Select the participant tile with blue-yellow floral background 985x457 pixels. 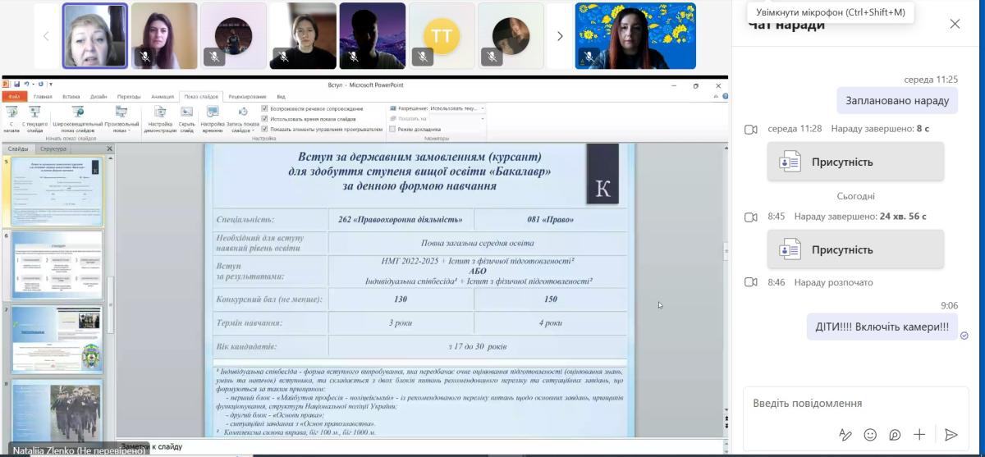point(636,36)
